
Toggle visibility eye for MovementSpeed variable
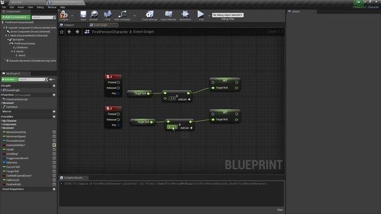[54, 137]
